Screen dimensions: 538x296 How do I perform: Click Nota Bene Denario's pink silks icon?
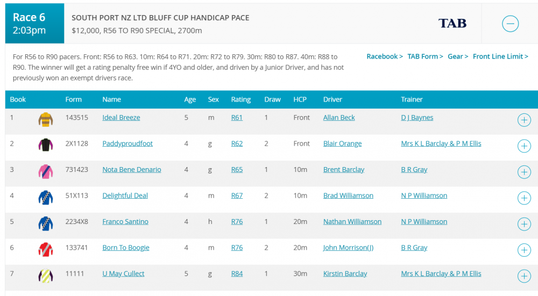pyautogui.click(x=46, y=171)
